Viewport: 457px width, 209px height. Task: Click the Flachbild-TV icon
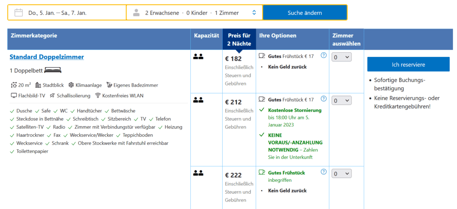coord(14,95)
